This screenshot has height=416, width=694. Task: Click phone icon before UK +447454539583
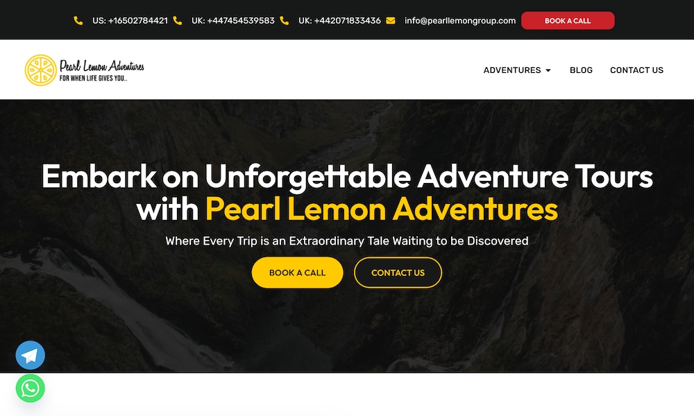point(178,21)
